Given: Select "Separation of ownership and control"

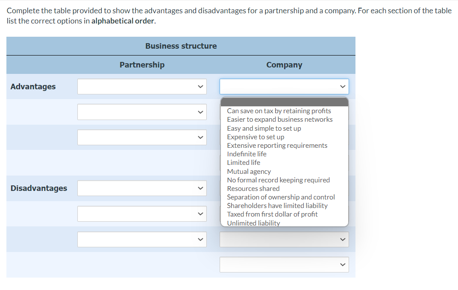Looking at the screenshot, I should tap(281, 197).
